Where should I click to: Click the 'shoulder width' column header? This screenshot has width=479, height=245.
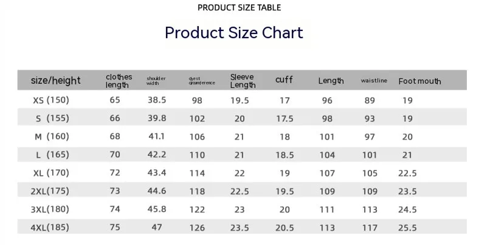click(x=156, y=81)
